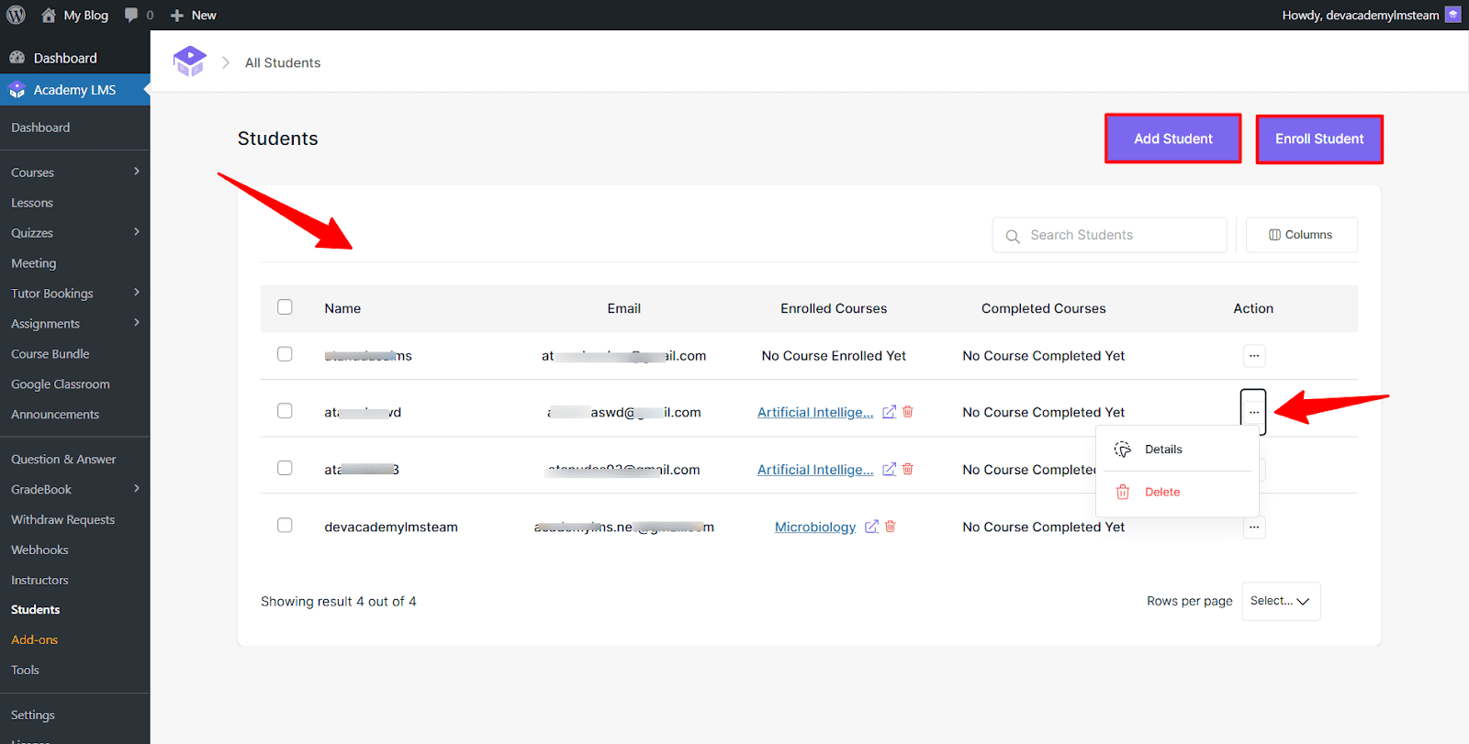
Task: Choose Delete from the action popup
Action: tap(1161, 493)
